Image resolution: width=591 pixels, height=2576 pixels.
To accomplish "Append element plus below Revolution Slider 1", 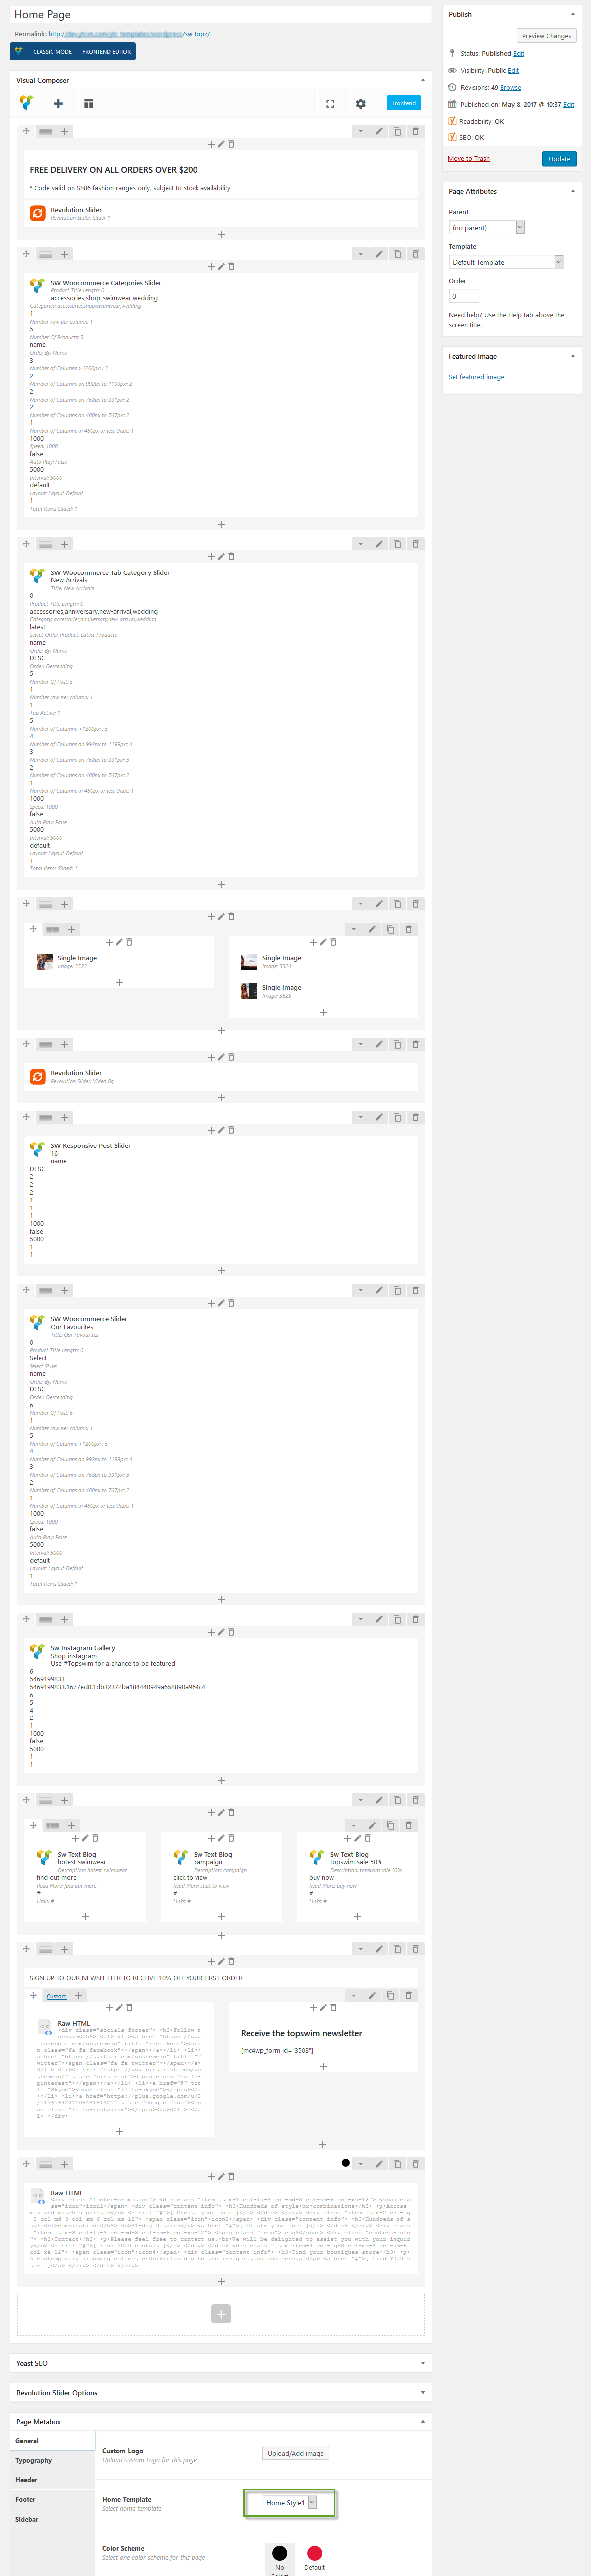I will [221, 234].
